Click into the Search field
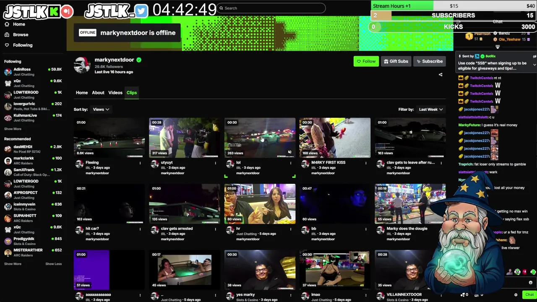 pyautogui.click(x=271, y=8)
